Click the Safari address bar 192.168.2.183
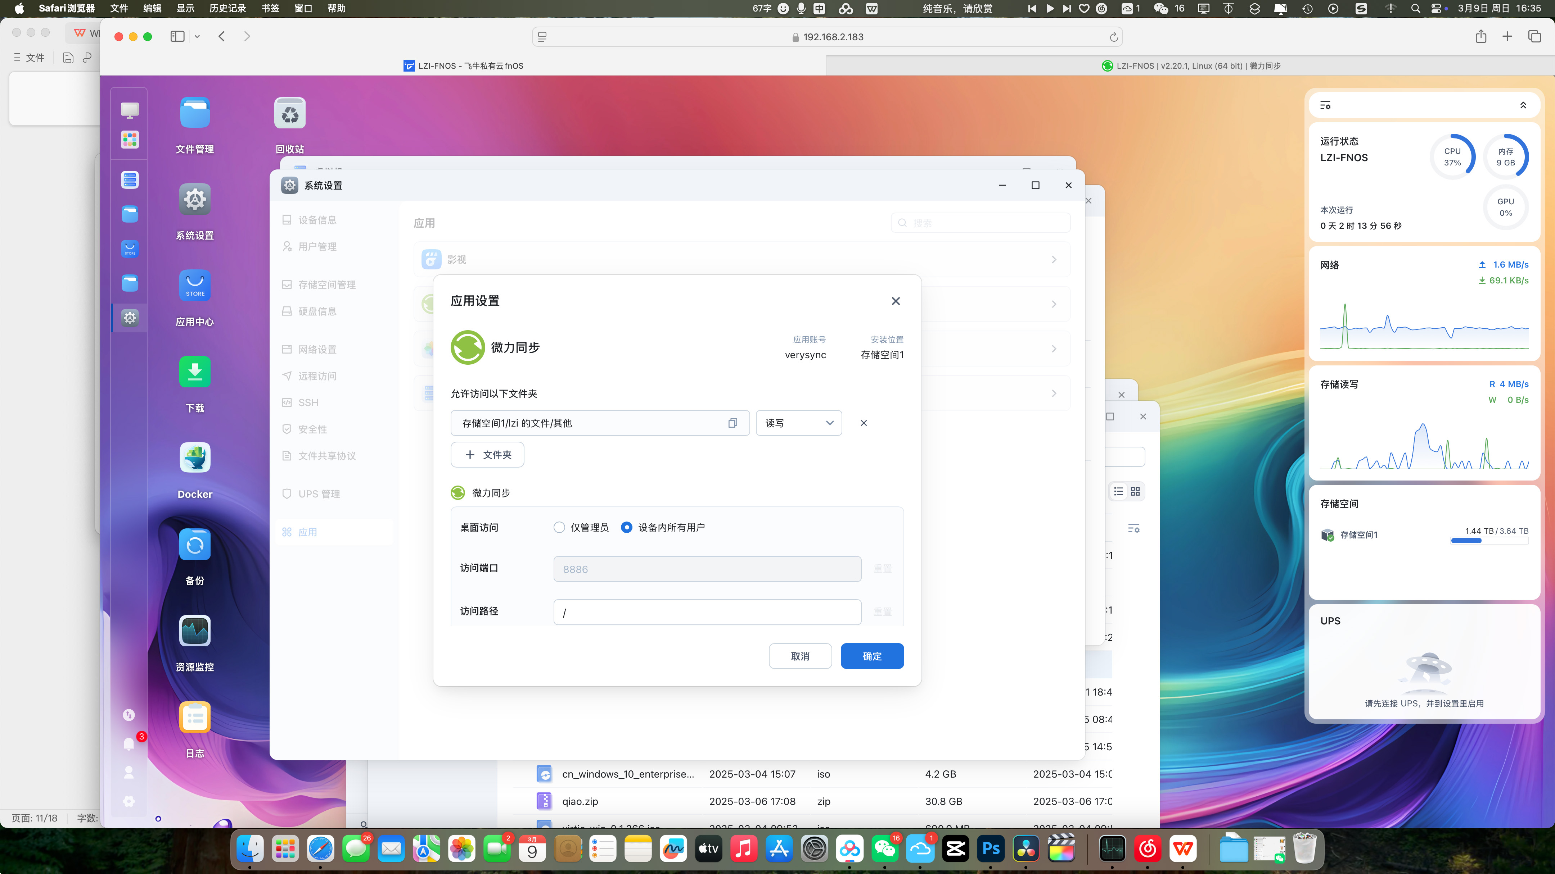The width and height of the screenshot is (1555, 874). click(x=827, y=37)
